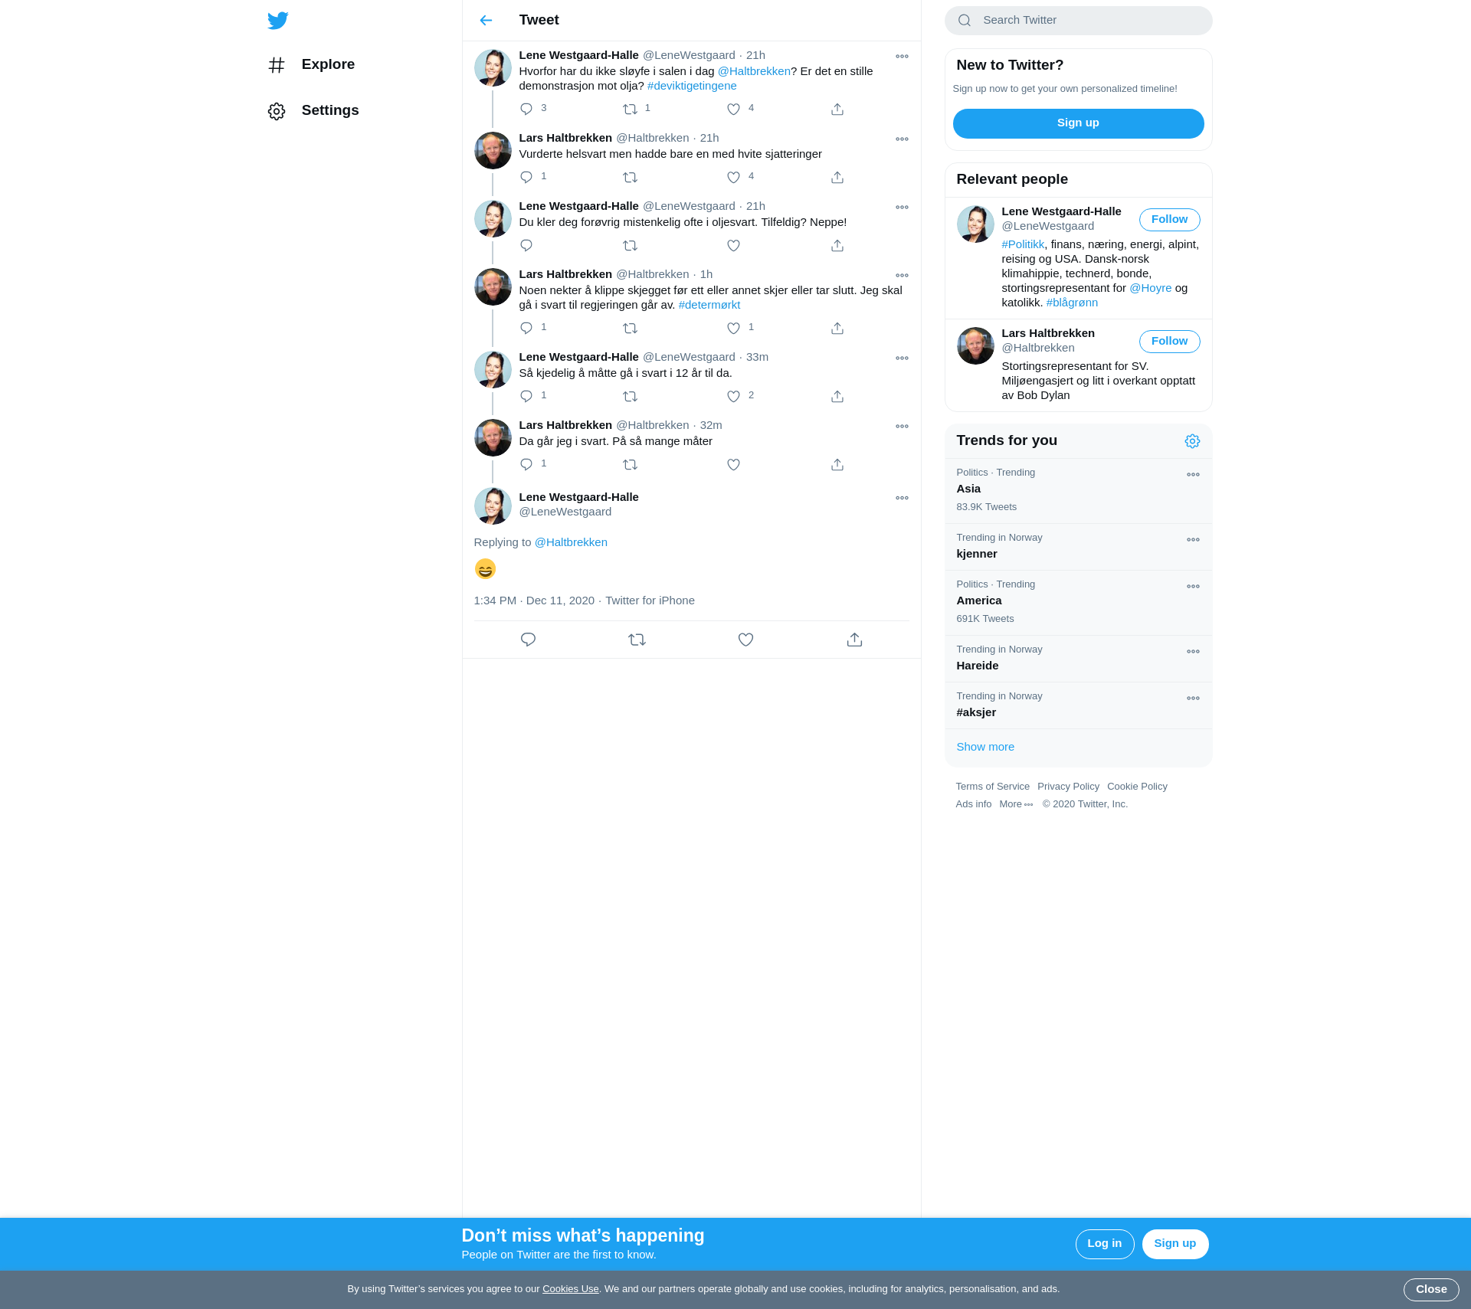Screen dimensions: 1471x1309
Task: Reply to the 'Vurderte helsvart' tweet
Action: [x=526, y=177]
